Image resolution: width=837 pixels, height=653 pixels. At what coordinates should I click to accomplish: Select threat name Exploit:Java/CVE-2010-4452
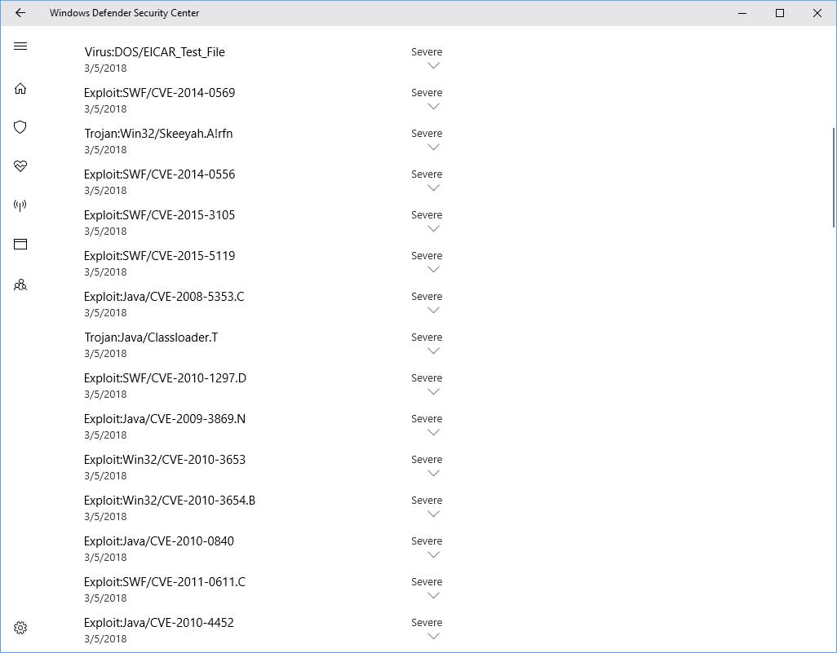pos(158,623)
